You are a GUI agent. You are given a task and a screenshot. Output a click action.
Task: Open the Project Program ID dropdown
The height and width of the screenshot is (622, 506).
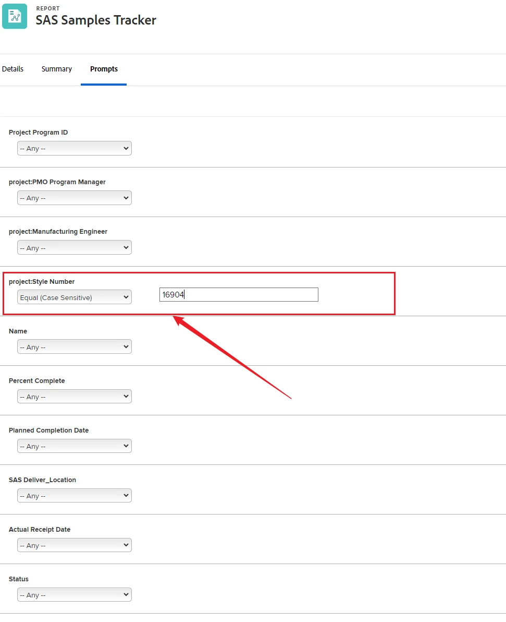point(75,148)
